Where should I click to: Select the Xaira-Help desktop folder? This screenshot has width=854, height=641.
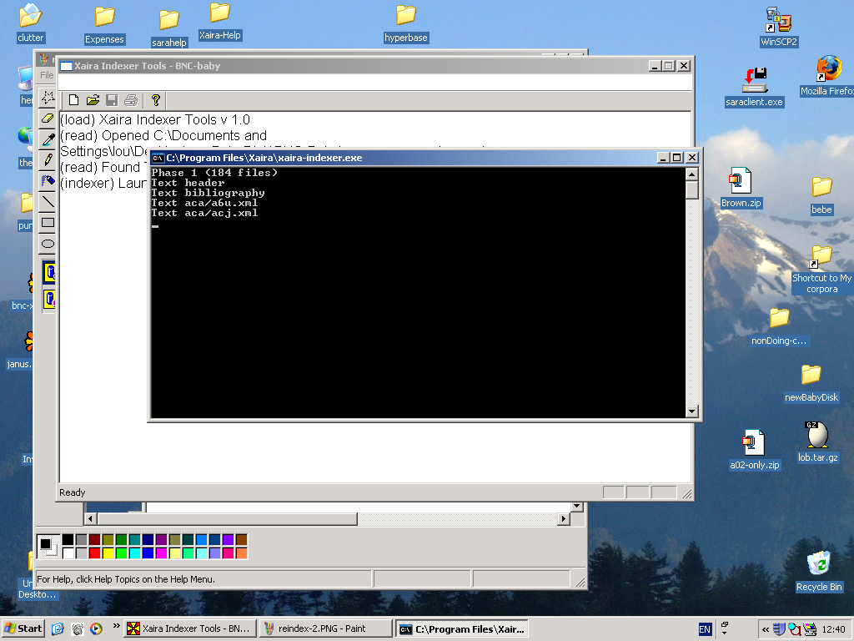coord(220,22)
